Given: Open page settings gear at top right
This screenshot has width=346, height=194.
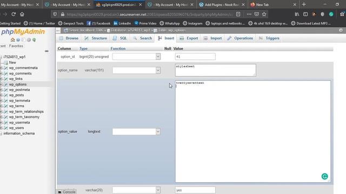Looking at the screenshot, I should click(341, 30).
